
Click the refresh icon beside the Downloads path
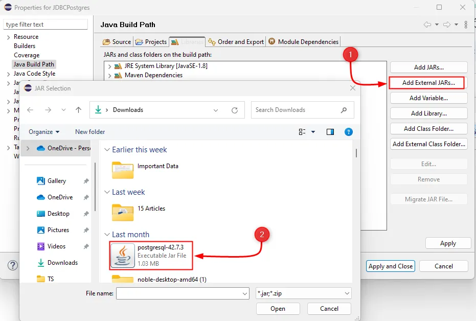click(x=235, y=110)
